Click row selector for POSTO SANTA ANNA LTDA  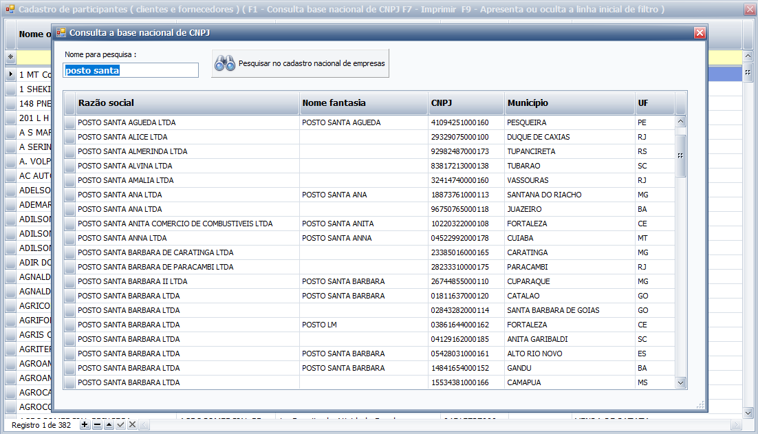pos(69,238)
